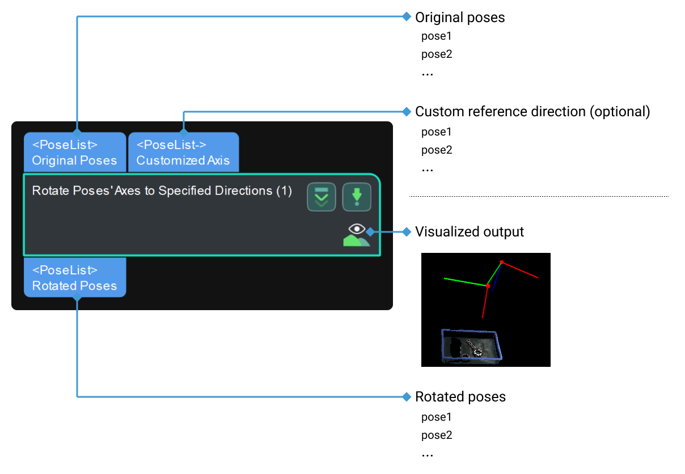The image size is (685, 474).
Task: Click the blue diamond next to Visualized output
Action: (406, 231)
